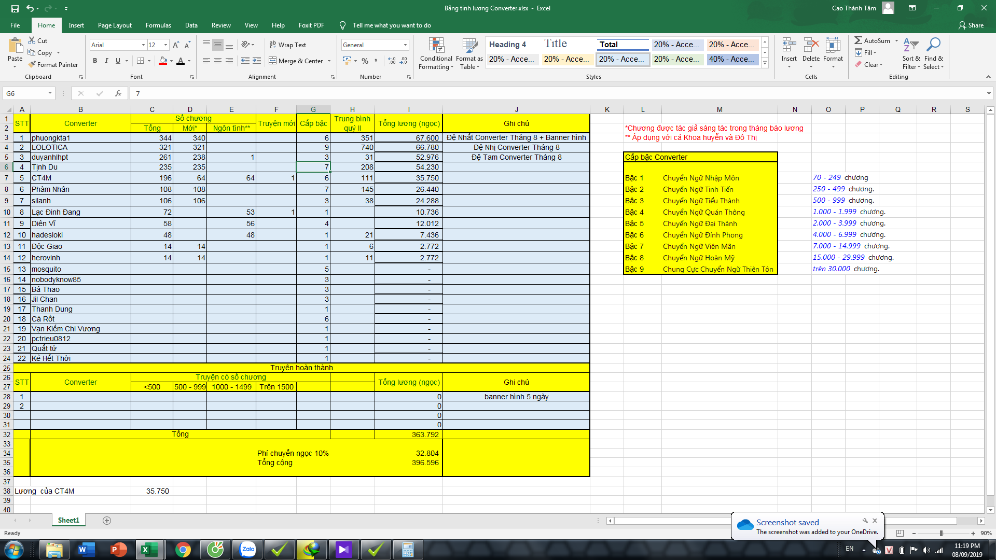
Task: Open Conditional Formatting menu
Action: (x=436, y=53)
